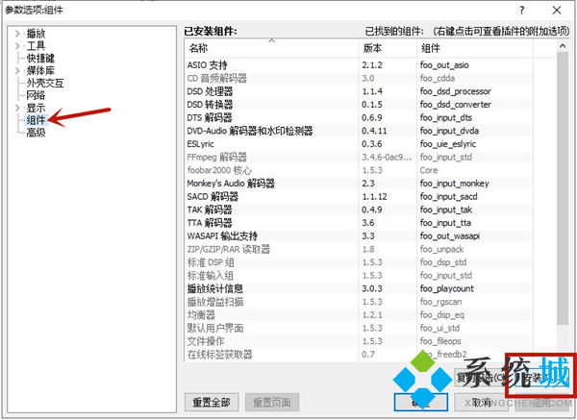Select the DSD 转换器 component
Viewport: 577px width, 420px height.
(x=359, y=105)
